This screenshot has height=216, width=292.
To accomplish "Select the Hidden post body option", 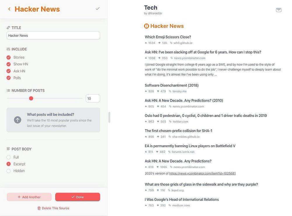I will (x=8, y=171).
